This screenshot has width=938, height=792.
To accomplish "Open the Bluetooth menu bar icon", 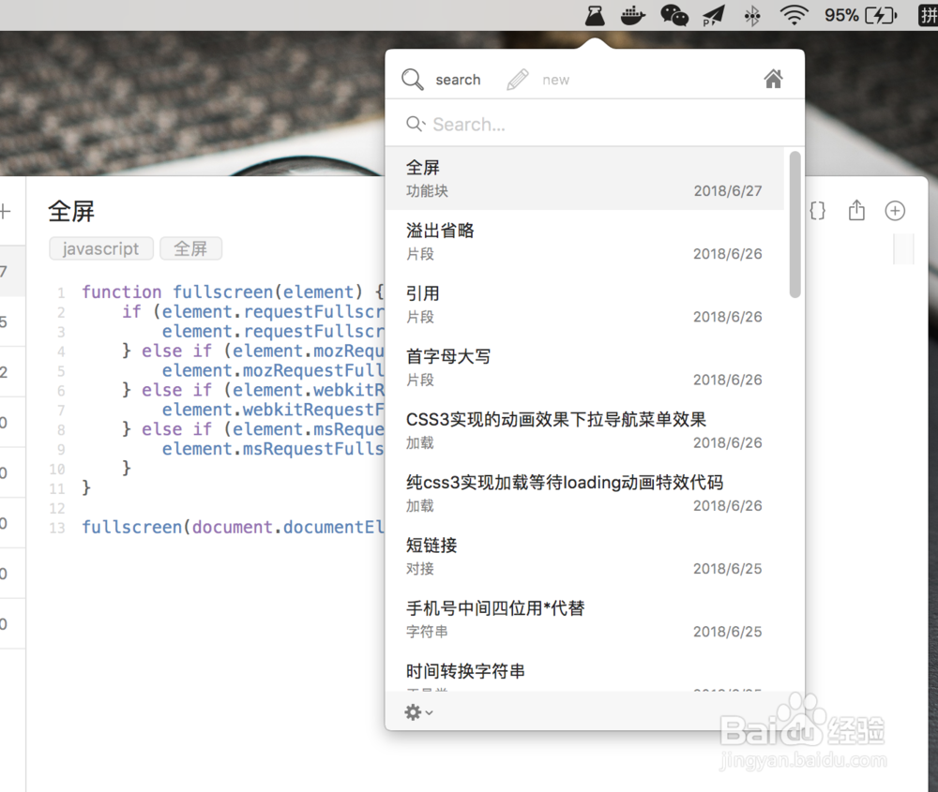I will (752, 16).
